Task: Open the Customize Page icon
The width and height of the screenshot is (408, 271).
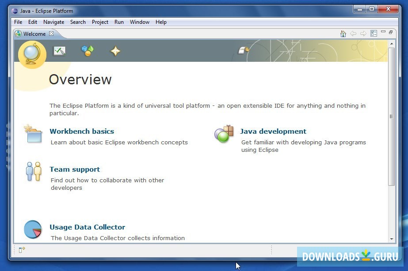Action: [374, 33]
